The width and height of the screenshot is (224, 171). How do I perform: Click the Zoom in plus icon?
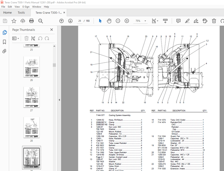(x=126, y=21)
